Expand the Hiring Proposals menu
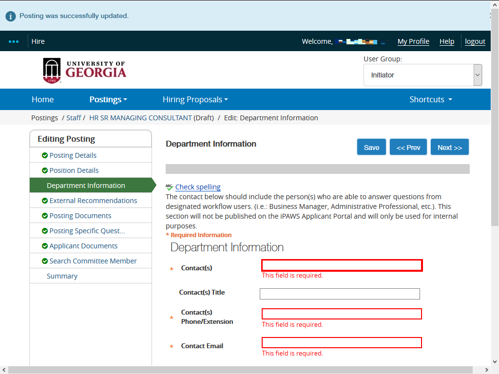 [x=195, y=99]
